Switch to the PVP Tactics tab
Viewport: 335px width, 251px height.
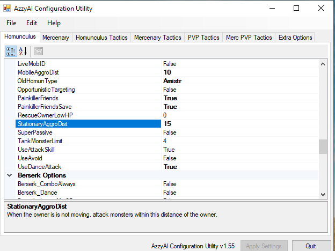click(203, 38)
